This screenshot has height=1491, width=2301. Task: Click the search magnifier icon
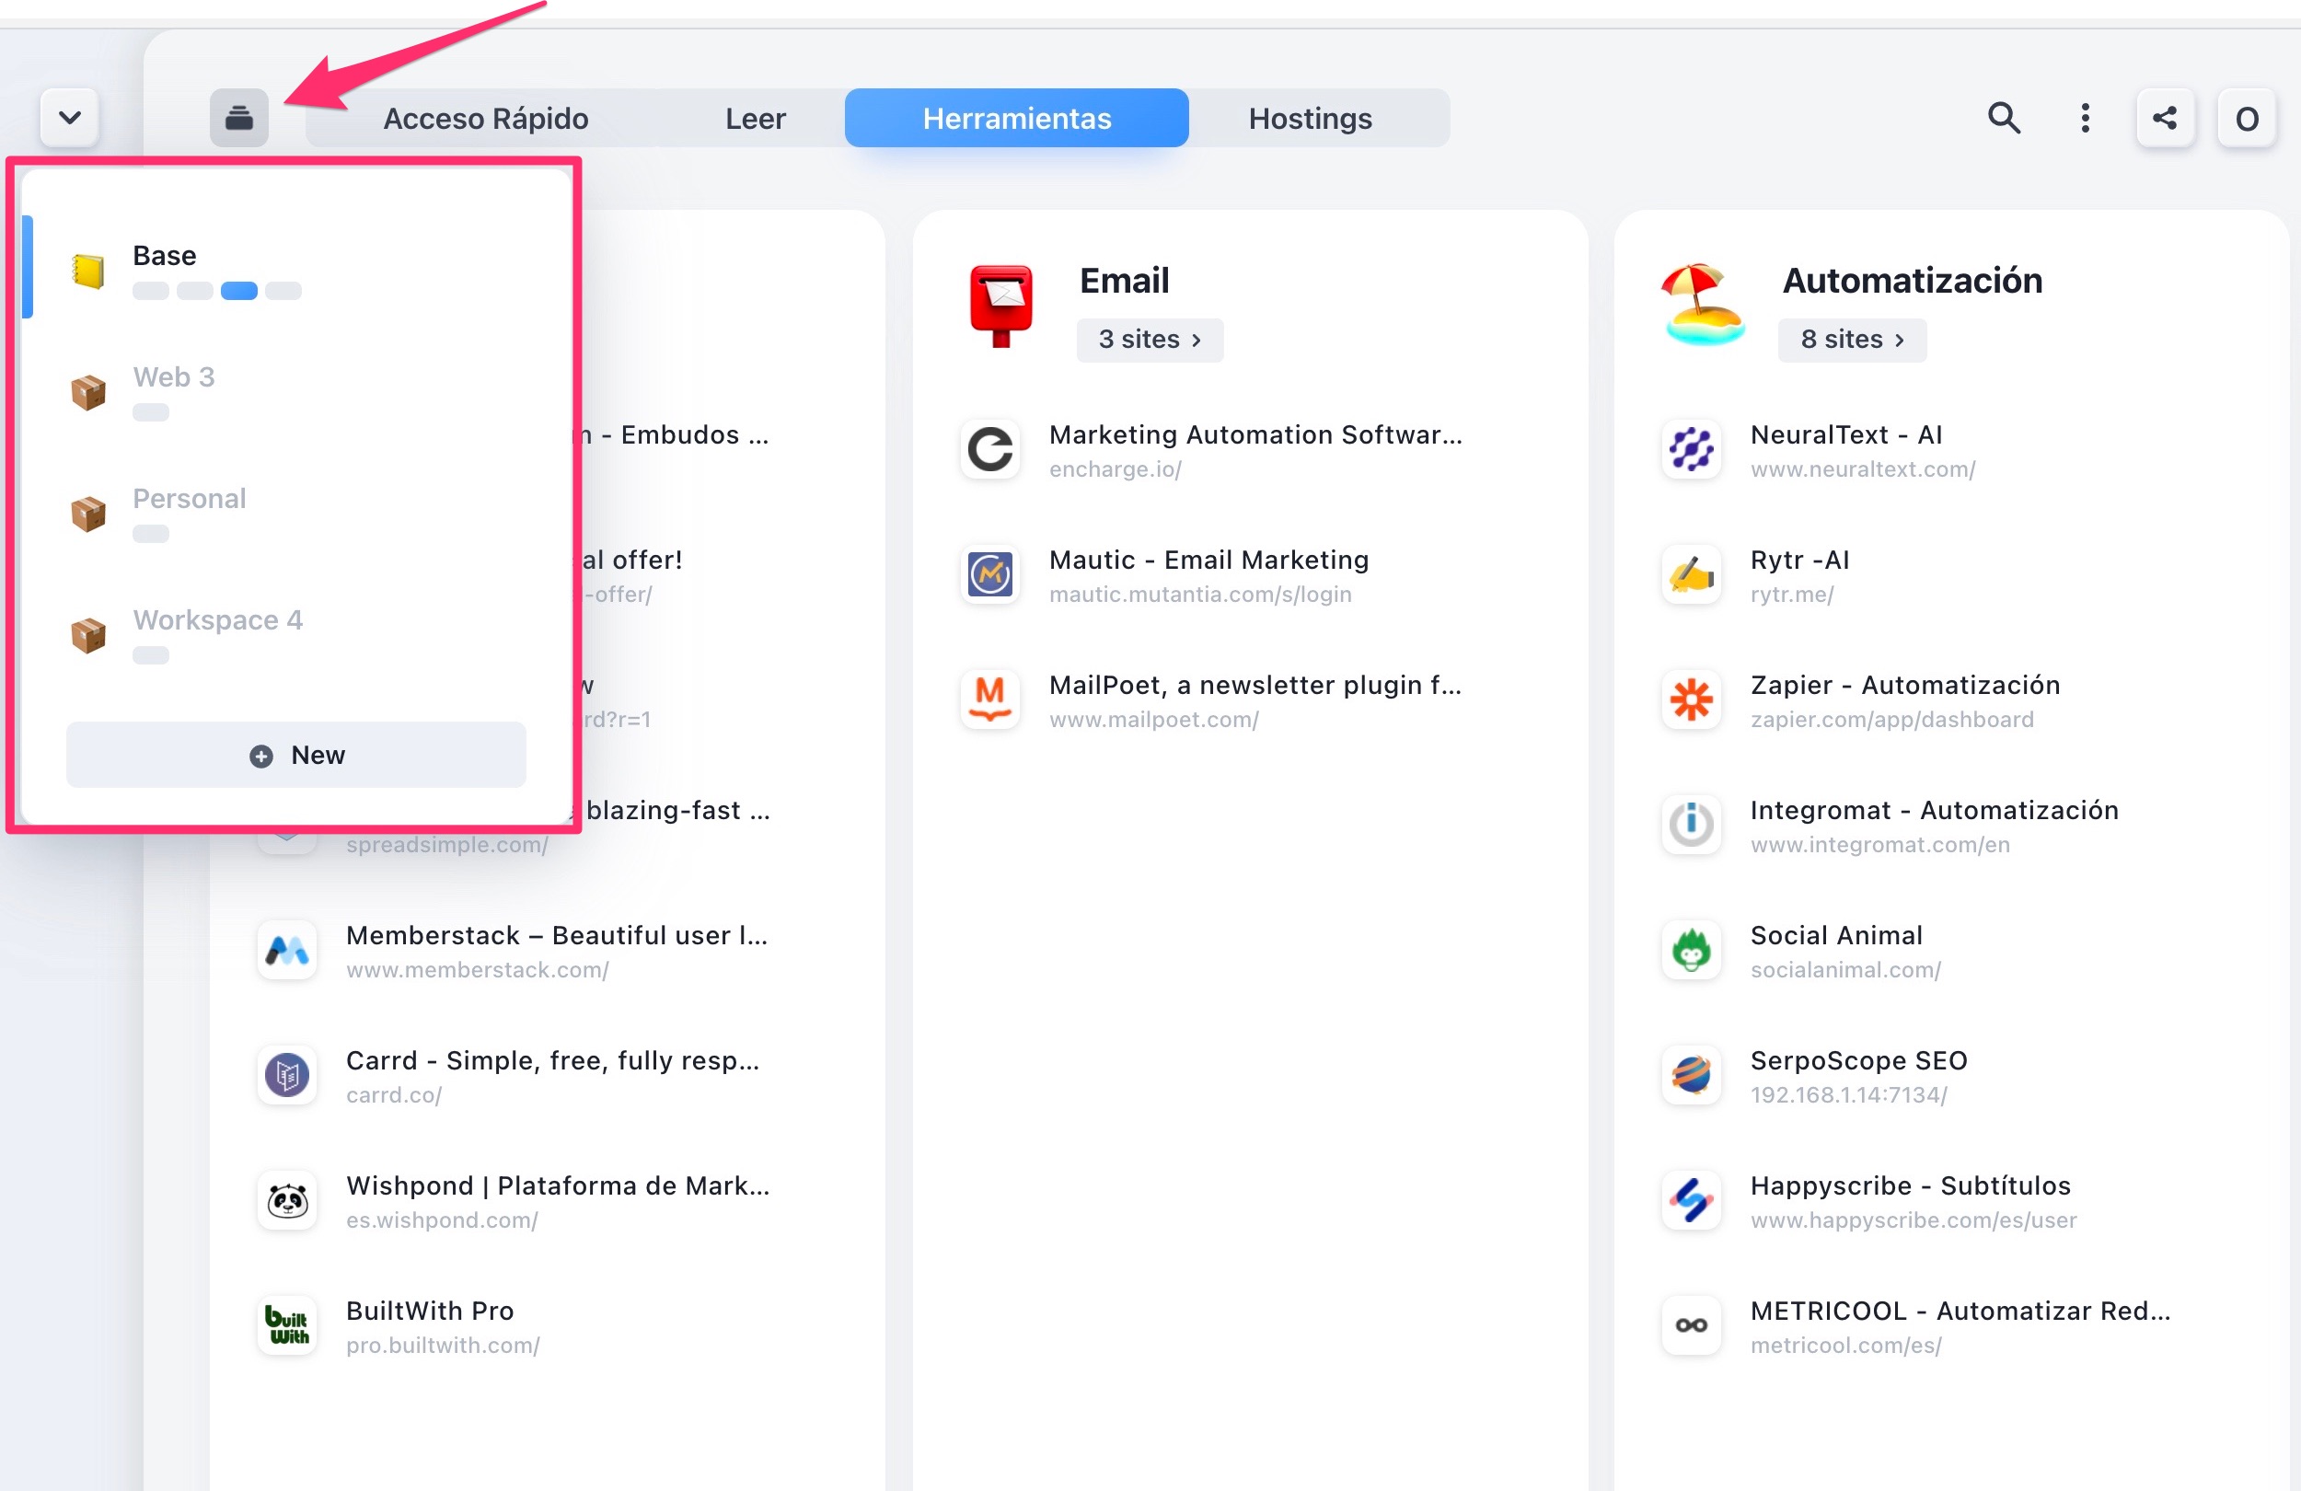tap(2005, 118)
